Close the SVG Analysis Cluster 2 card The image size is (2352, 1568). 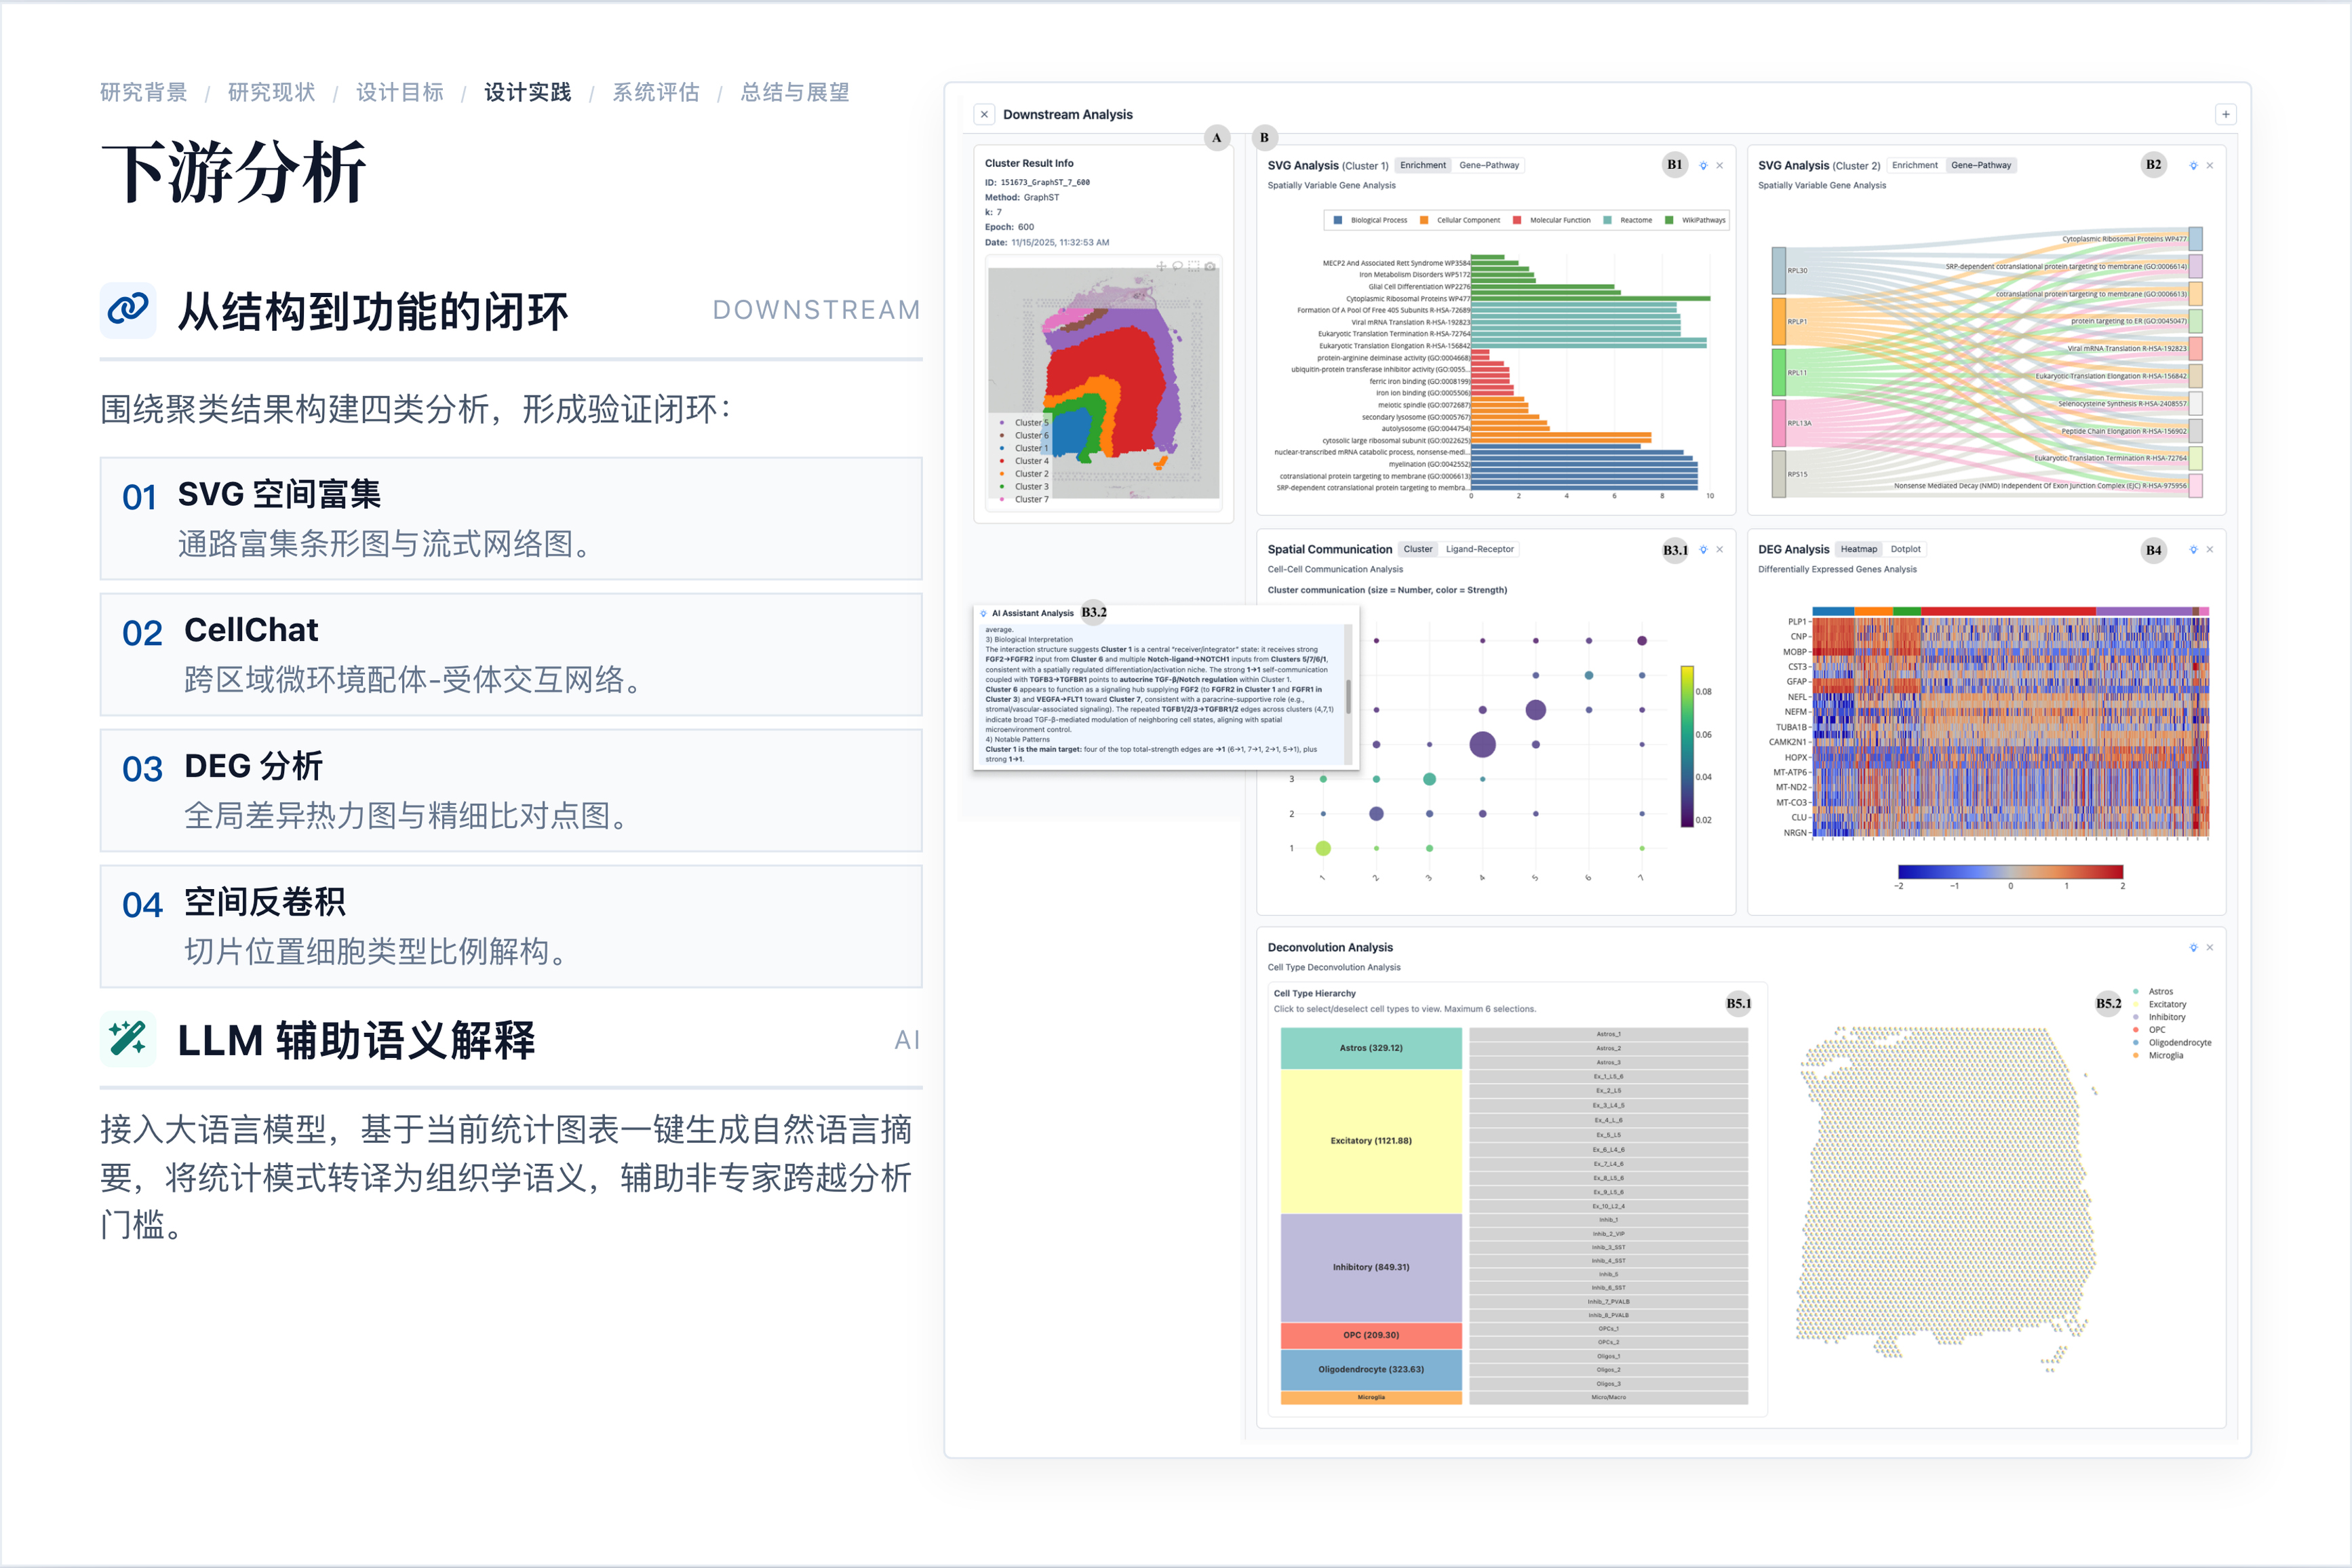[2210, 165]
